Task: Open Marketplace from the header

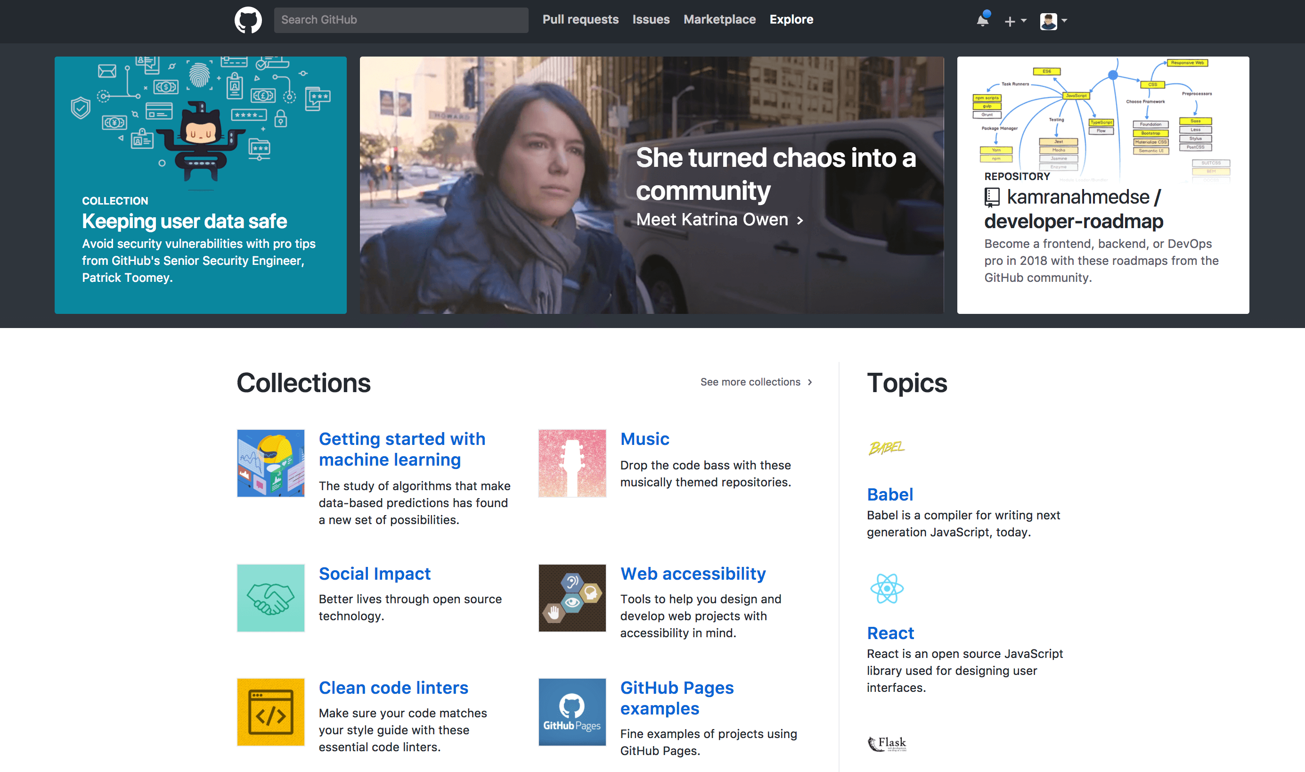Action: [719, 19]
